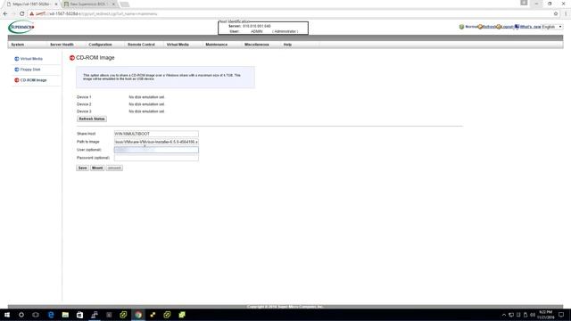Viewport: 571px width, 321px height.
Task: Open the Chrome three-dot menu
Action: tap(566, 14)
